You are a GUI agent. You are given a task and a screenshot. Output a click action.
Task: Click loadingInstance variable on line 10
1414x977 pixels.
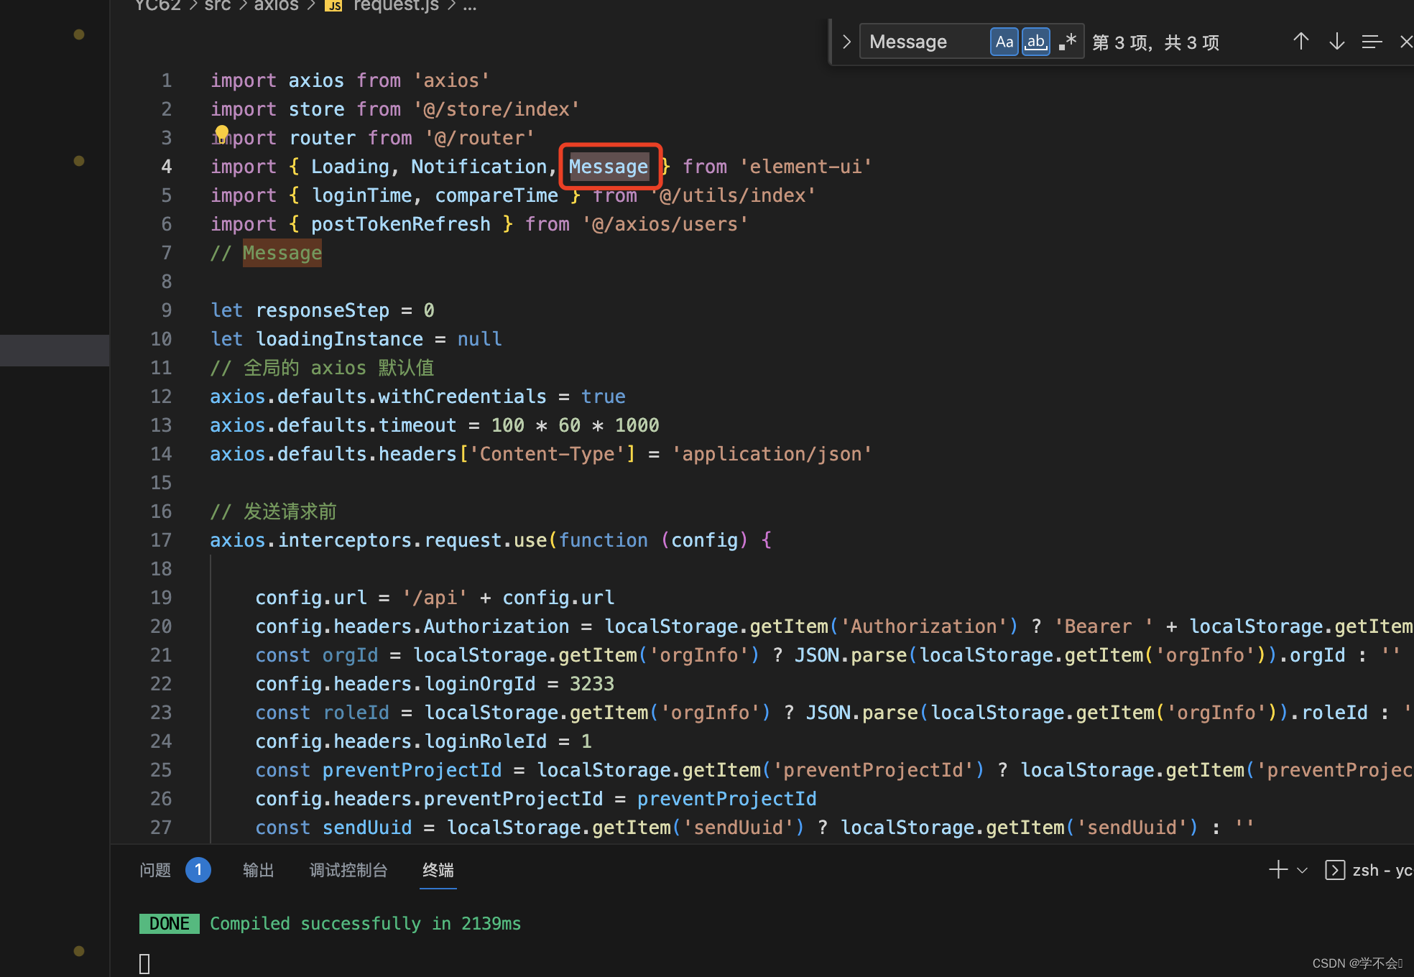[339, 339]
